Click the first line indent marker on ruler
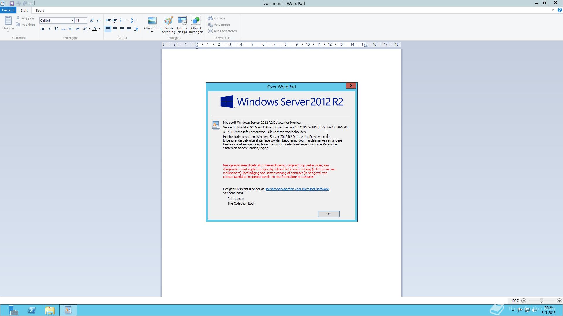The height and width of the screenshot is (316, 563). (x=197, y=43)
